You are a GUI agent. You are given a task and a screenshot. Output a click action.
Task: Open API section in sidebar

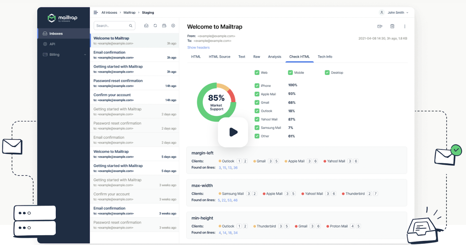(x=63, y=44)
